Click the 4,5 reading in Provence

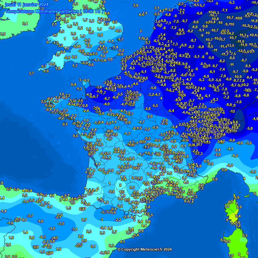pos(186,182)
